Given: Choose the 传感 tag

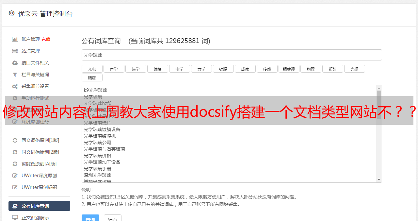Looking at the screenshot, I should pyautogui.click(x=267, y=69).
